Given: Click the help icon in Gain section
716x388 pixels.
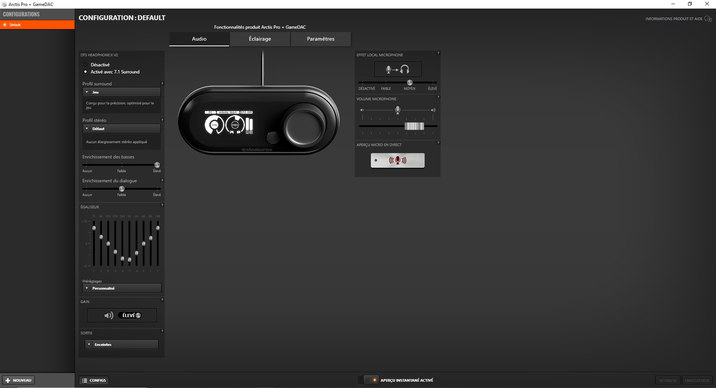Looking at the screenshot, I should point(162,300).
